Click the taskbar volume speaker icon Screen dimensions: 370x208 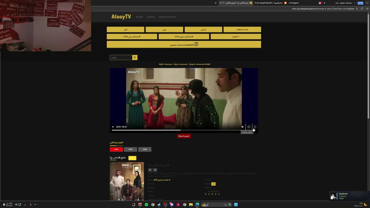click(x=16, y=205)
